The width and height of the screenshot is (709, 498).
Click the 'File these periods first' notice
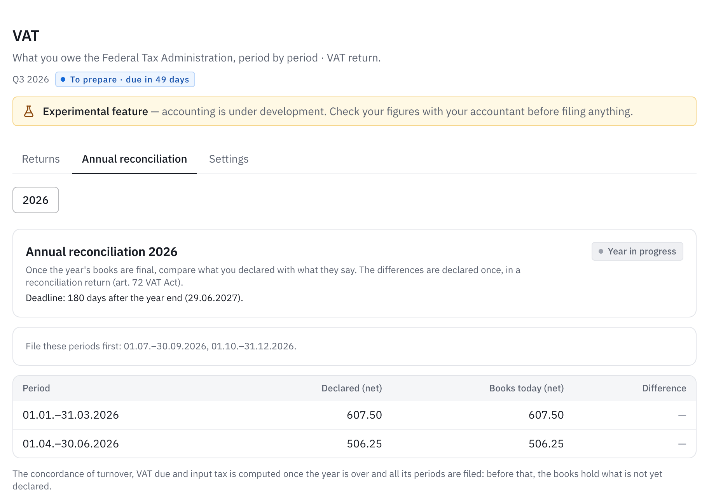pyautogui.click(x=161, y=346)
